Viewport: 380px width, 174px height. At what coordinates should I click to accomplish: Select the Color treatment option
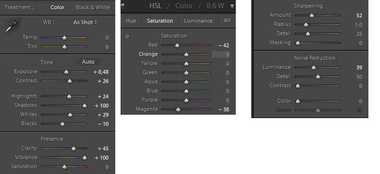pos(57,7)
